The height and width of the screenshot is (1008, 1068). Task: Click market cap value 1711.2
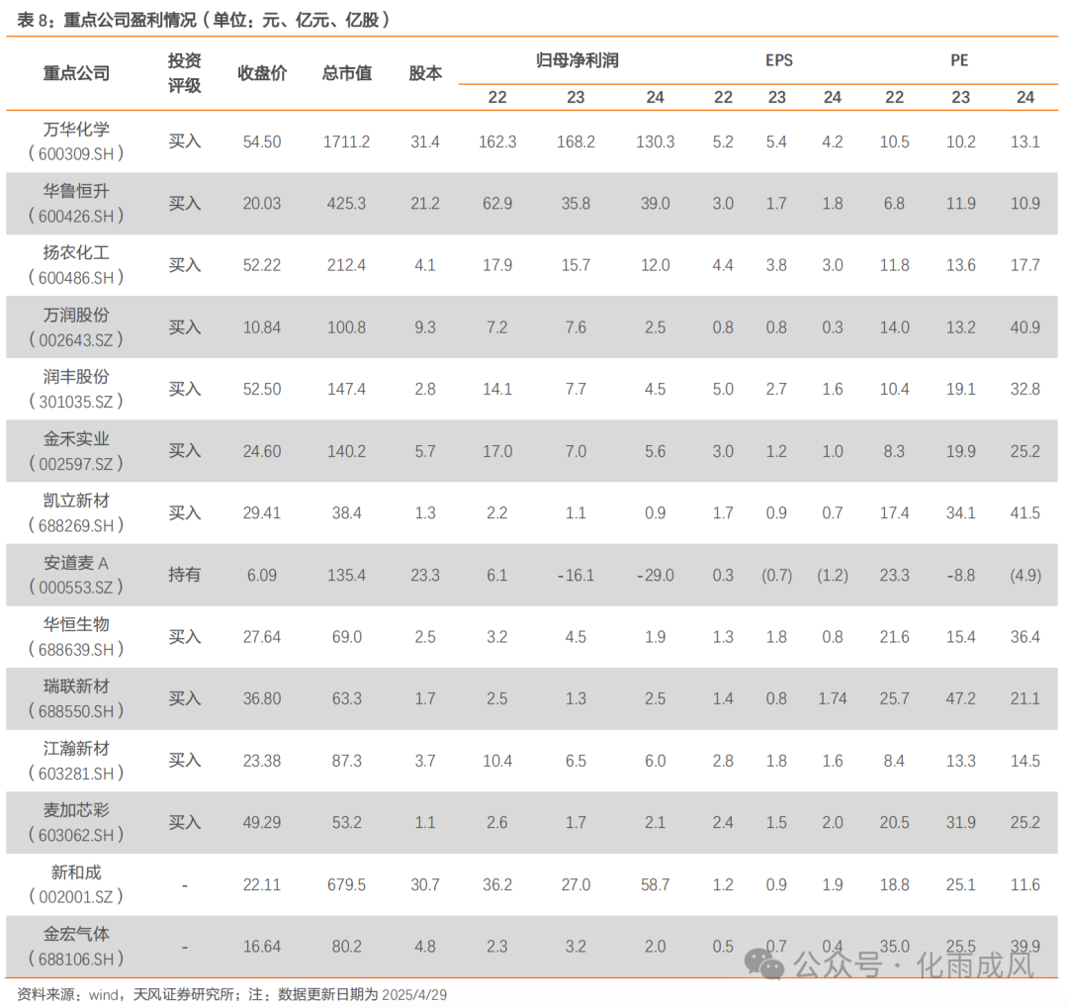(x=347, y=141)
